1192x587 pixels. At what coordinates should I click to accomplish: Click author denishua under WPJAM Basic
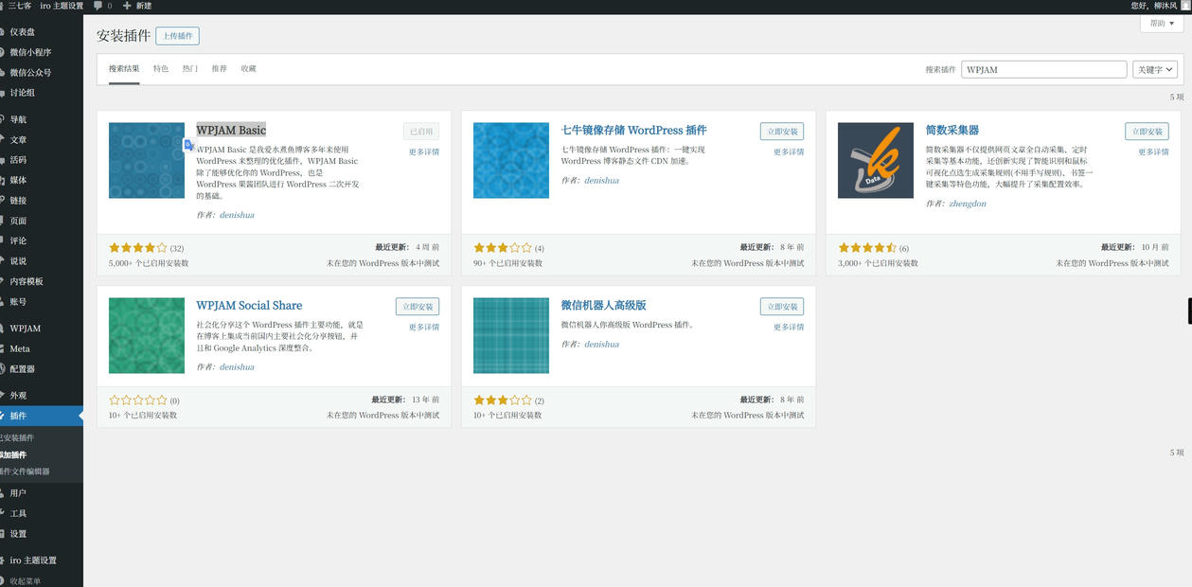point(237,215)
